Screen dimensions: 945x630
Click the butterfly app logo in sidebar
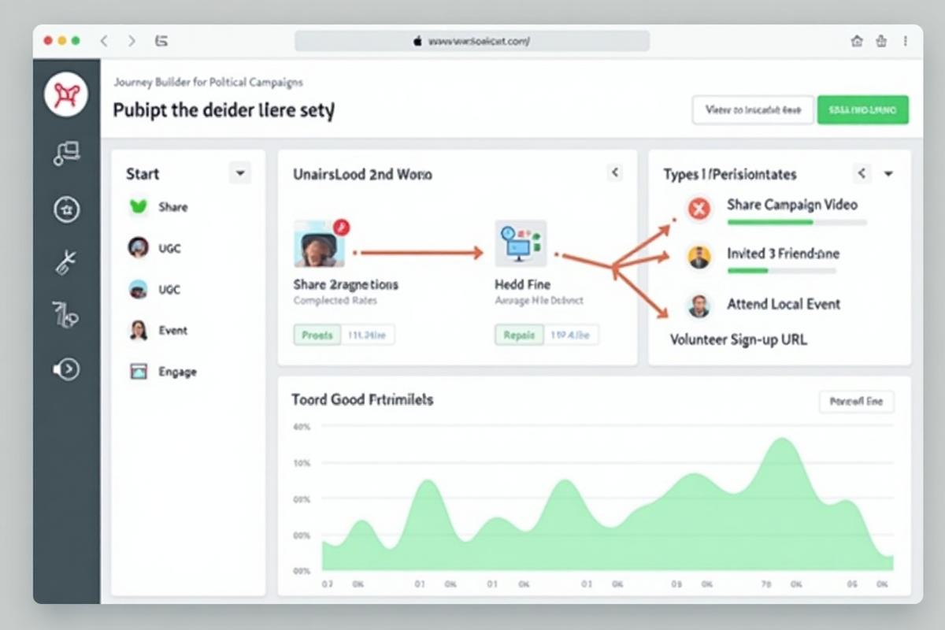tap(66, 94)
